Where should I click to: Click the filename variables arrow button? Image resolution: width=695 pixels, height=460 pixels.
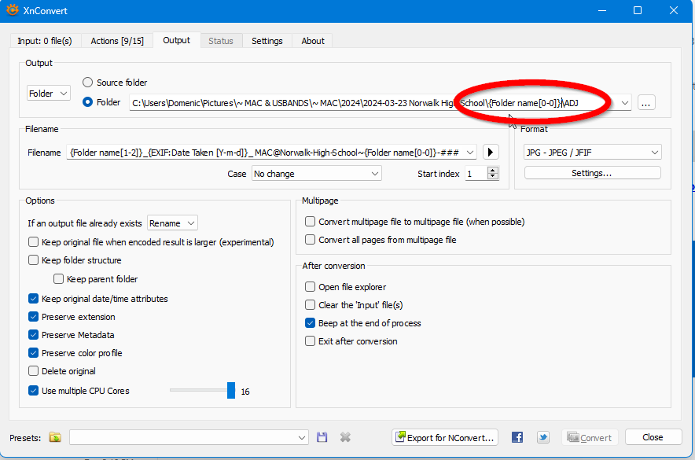pos(491,153)
